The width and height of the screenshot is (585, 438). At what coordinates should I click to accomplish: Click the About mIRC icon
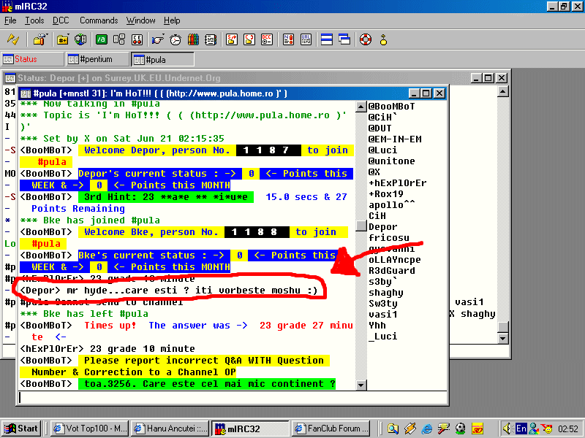click(383, 39)
